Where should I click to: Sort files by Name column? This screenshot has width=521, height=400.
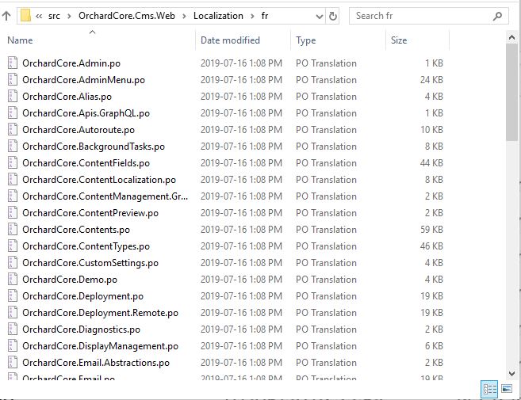(x=20, y=40)
